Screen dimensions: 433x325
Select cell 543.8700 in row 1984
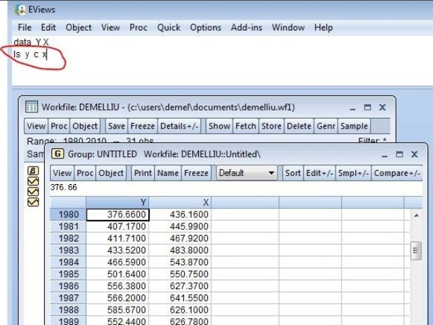(180, 262)
